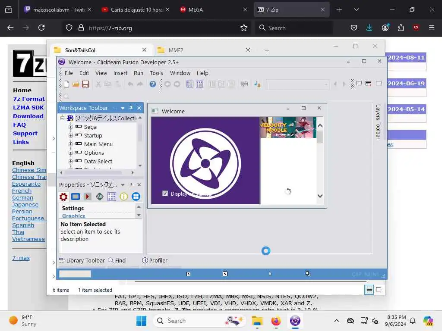Open the Insert menu in Fusion
The width and height of the screenshot is (442, 331).
(x=120, y=73)
